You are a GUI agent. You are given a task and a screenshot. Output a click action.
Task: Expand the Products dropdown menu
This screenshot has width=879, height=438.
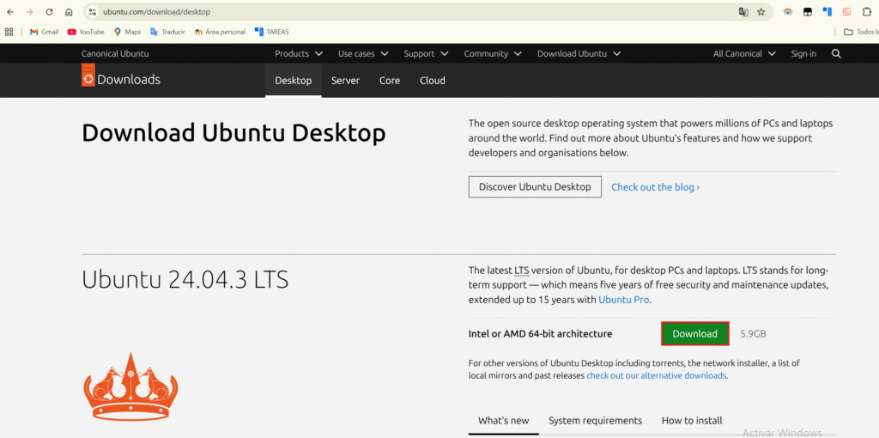coord(298,53)
